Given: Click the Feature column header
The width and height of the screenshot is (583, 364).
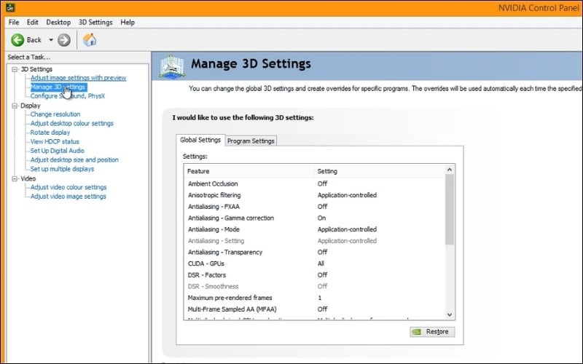Looking at the screenshot, I should [x=249, y=171].
